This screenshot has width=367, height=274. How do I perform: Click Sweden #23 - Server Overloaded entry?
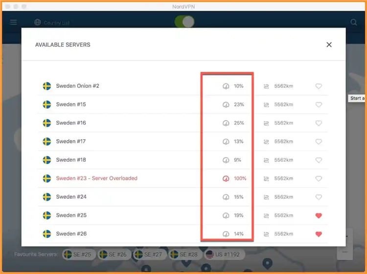coord(97,178)
